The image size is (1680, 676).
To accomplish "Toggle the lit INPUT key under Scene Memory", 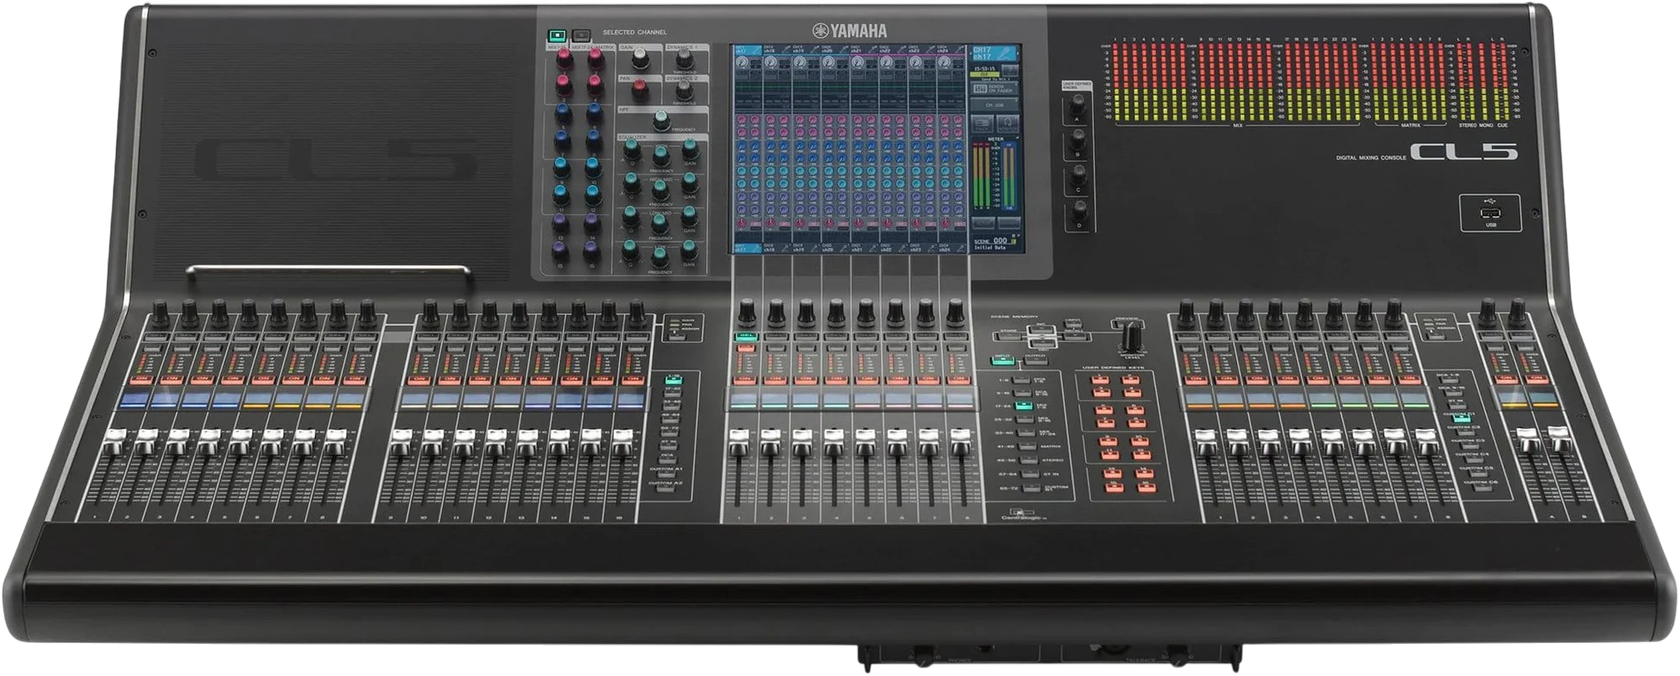I will (x=1003, y=359).
